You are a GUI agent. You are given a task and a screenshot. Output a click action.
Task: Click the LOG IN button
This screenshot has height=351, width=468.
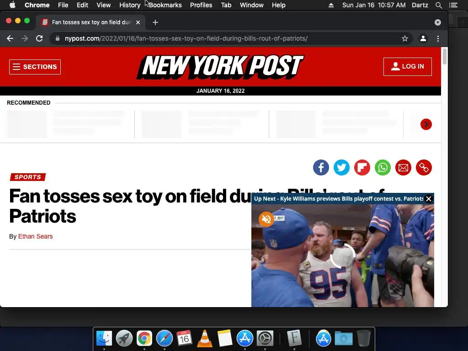pyautogui.click(x=407, y=67)
